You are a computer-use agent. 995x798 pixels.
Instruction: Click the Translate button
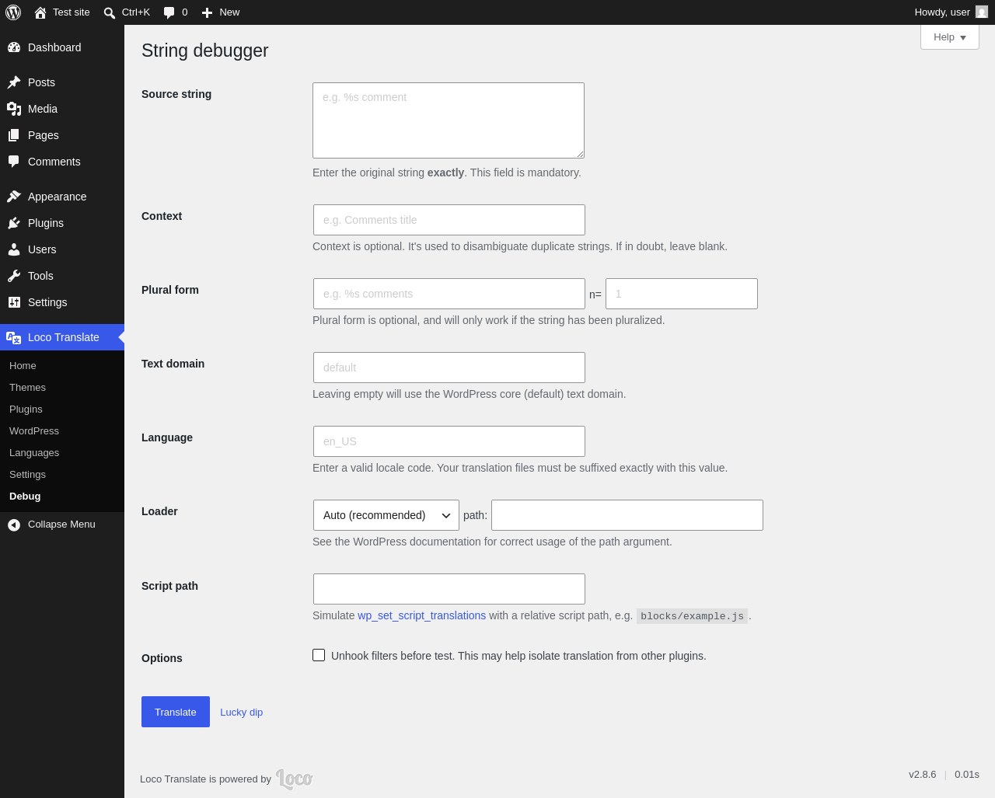[176, 712]
